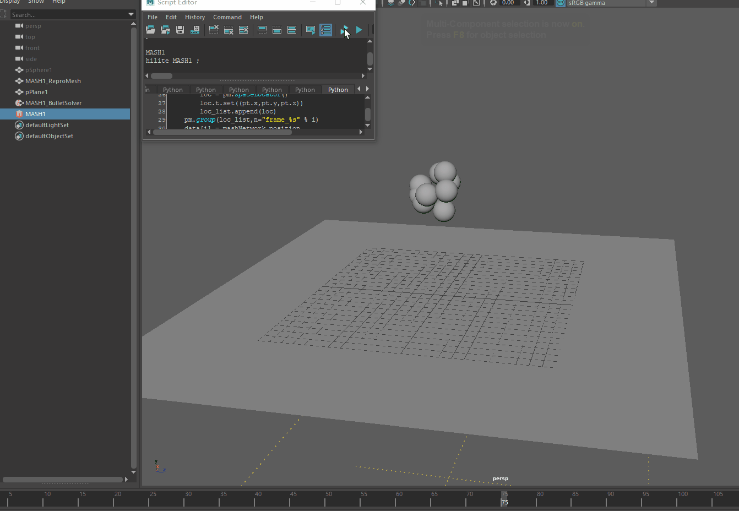Screen dimensions: 739x511
Task: Select MASH1 node in Outliner
Action: [35, 114]
